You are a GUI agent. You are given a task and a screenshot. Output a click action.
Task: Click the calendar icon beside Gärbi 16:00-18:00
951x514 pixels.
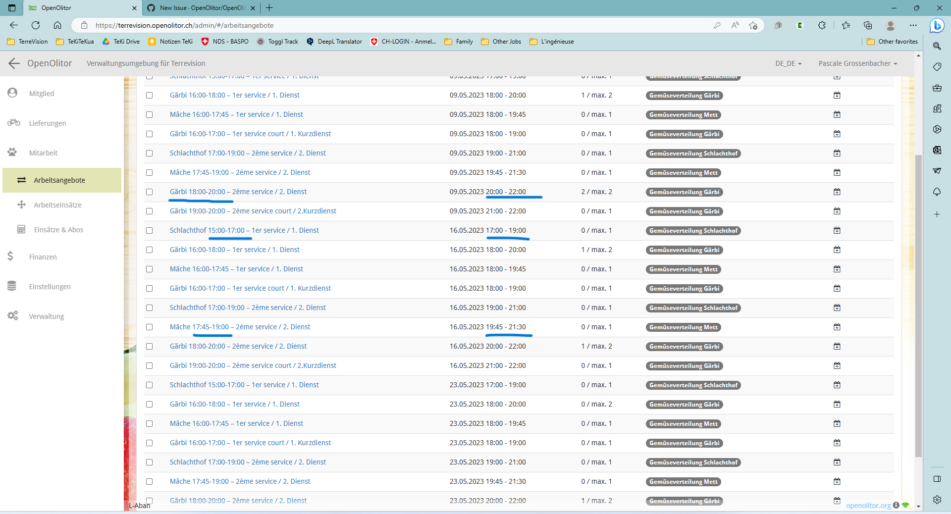837,95
